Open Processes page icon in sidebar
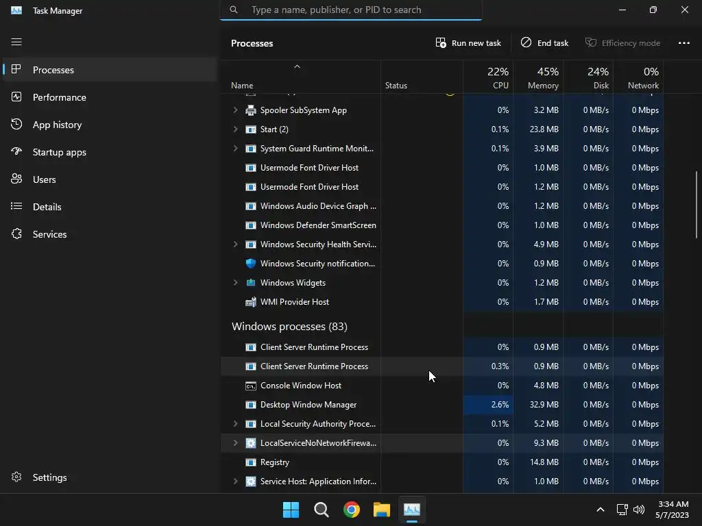Screen dimensions: 702x526 pos(16,69)
